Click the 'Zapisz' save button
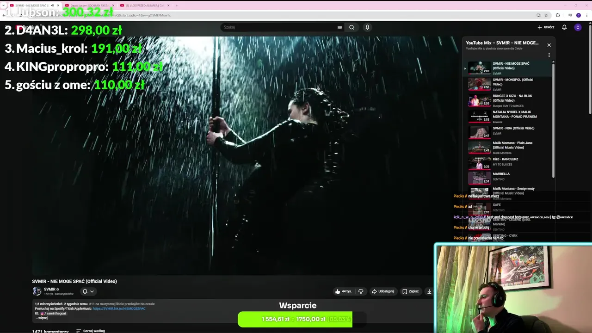The height and width of the screenshot is (333, 592). coord(410,291)
